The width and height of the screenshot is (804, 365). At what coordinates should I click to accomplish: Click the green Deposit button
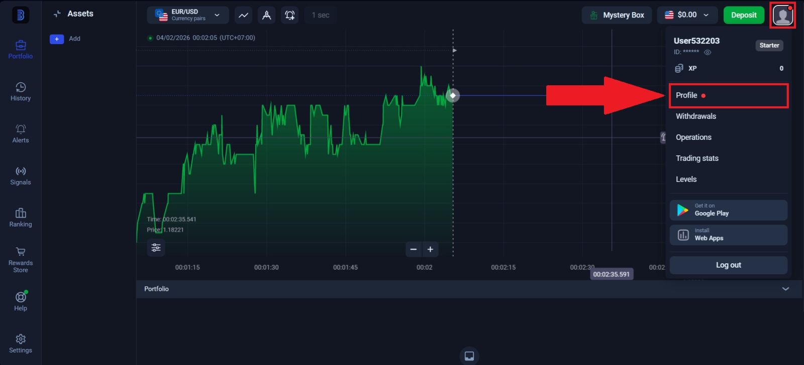(743, 15)
